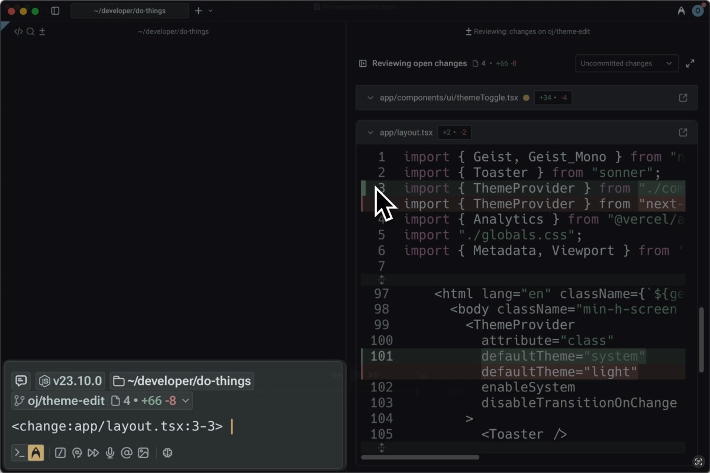Click the brain model selector icon
The image size is (710, 473).
coord(167,453)
